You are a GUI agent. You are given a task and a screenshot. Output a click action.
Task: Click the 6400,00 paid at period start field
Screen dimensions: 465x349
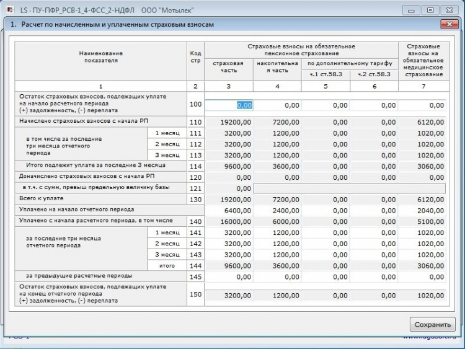tap(229, 210)
